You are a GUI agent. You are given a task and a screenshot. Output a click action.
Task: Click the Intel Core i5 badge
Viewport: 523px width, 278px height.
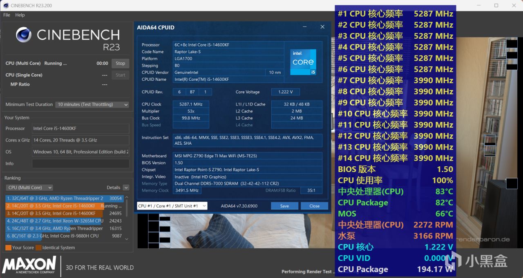[303, 62]
